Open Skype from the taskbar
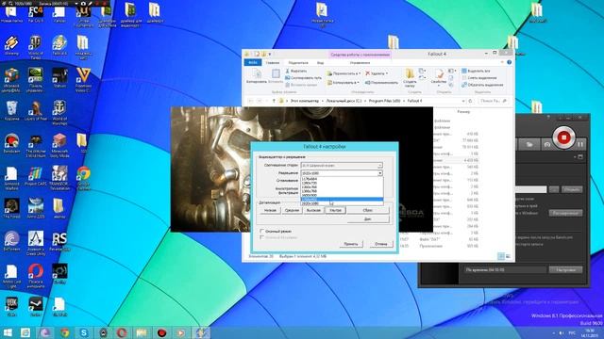The width and height of the screenshot is (604, 339). (84, 332)
